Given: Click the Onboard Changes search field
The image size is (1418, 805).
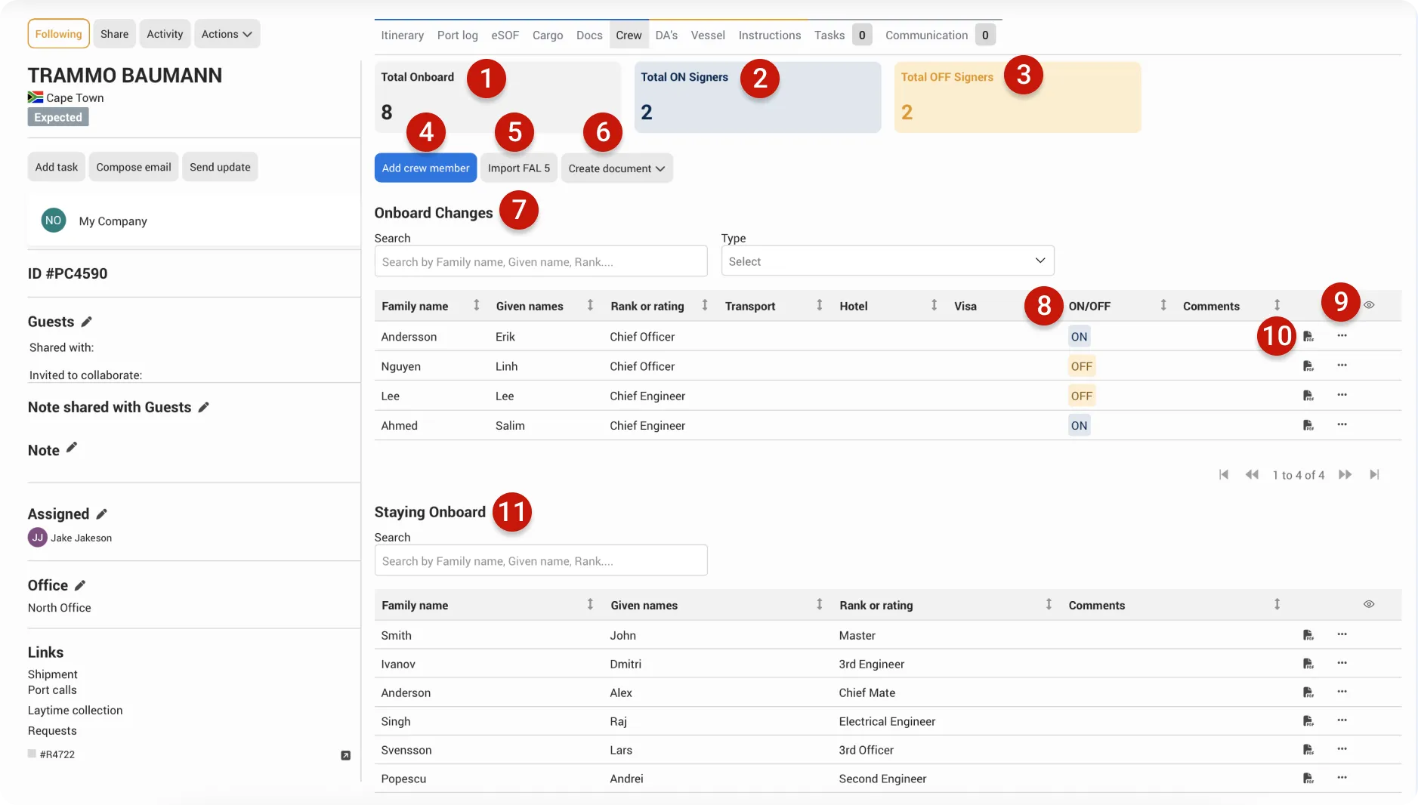Looking at the screenshot, I should coord(541,261).
